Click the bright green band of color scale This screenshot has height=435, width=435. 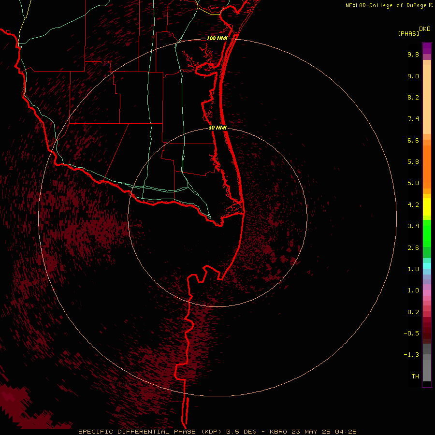(x=427, y=233)
